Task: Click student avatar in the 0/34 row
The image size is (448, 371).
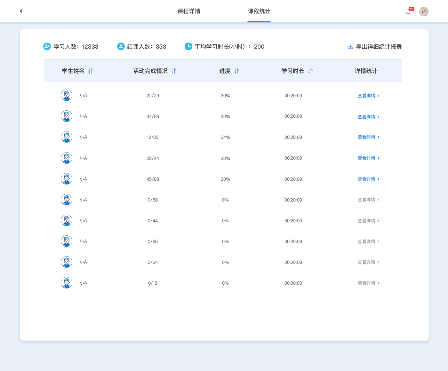Action: click(67, 262)
